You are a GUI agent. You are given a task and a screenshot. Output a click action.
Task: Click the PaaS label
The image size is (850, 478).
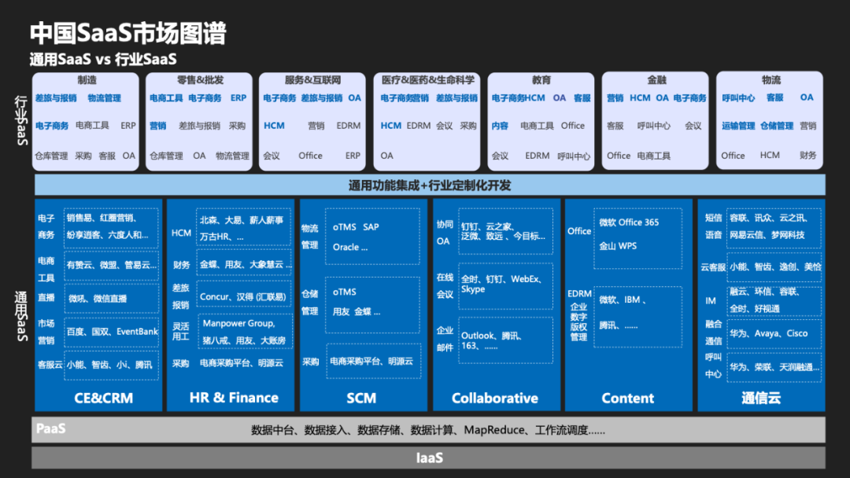coord(50,428)
